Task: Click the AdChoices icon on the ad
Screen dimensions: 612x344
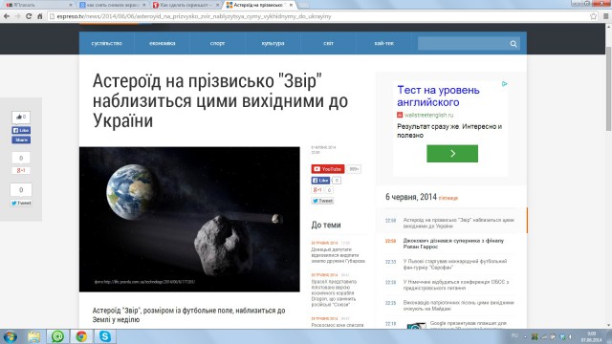Action: [504, 83]
